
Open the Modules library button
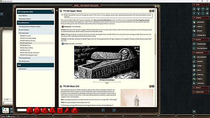tap(202, 22)
